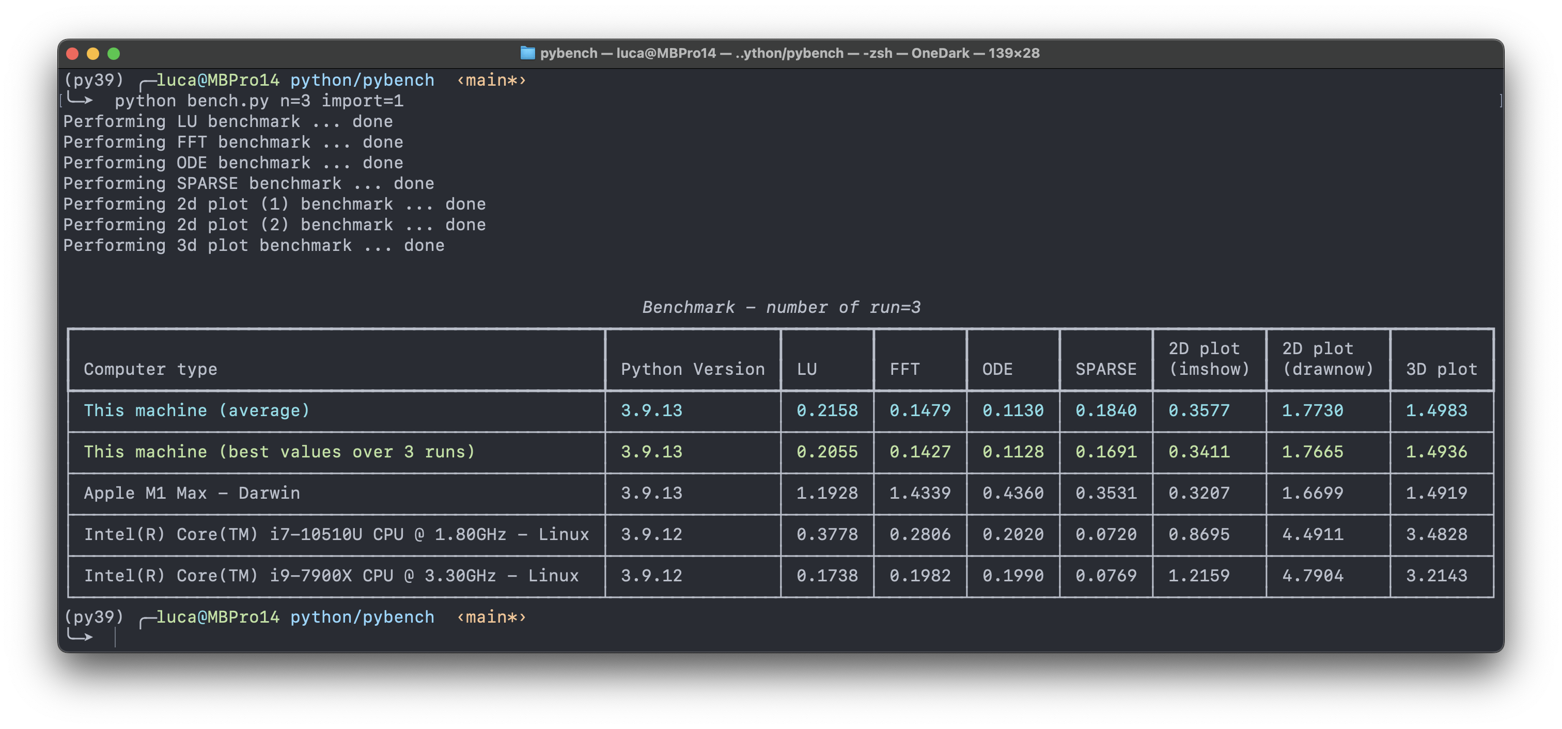Click the i7-10510U LU value 0.3778

pyautogui.click(x=827, y=534)
